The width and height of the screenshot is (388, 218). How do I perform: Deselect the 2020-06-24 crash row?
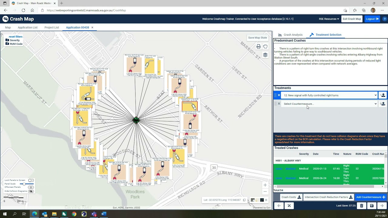click(x=290, y=178)
